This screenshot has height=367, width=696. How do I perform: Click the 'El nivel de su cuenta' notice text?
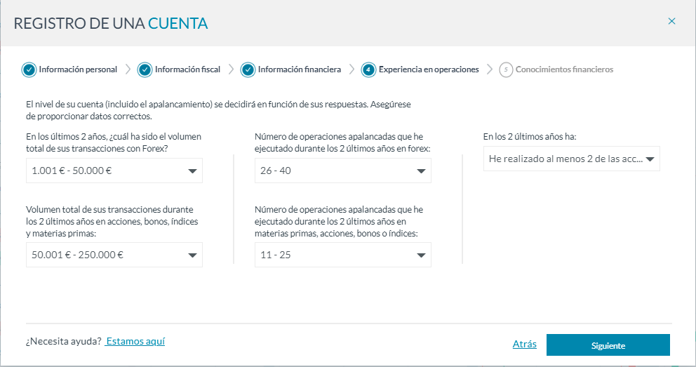coord(218,110)
